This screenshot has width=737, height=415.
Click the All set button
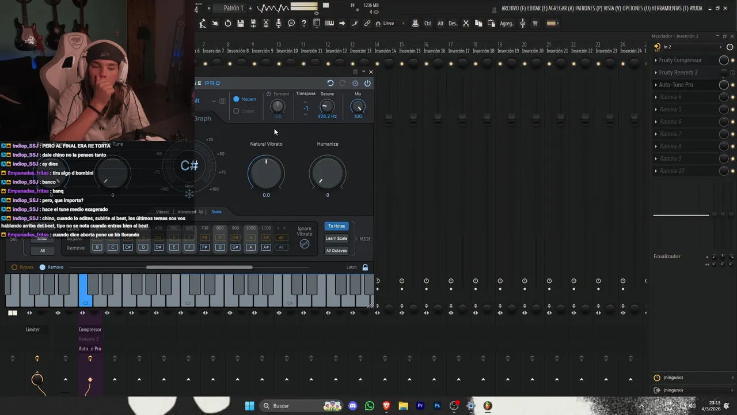(42, 251)
